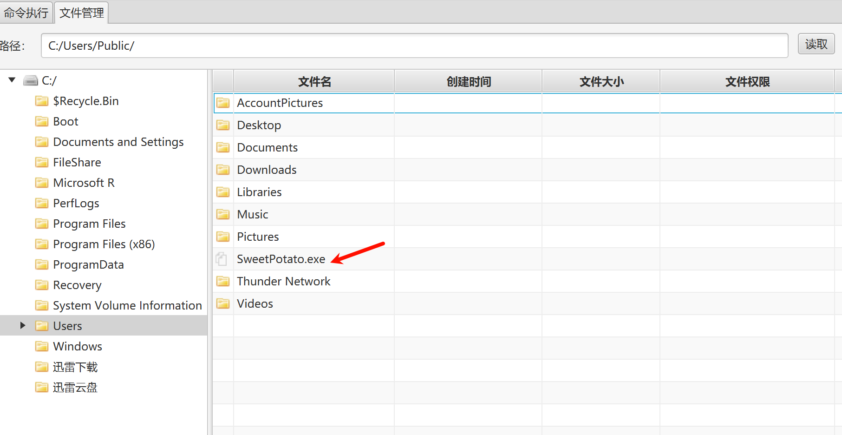Click the SweetPotato.exe file icon
842x435 pixels.
[x=222, y=259]
